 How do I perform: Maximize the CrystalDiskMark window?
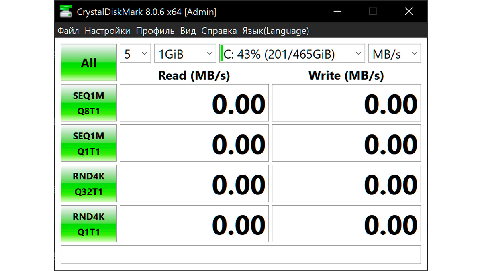[373, 12]
